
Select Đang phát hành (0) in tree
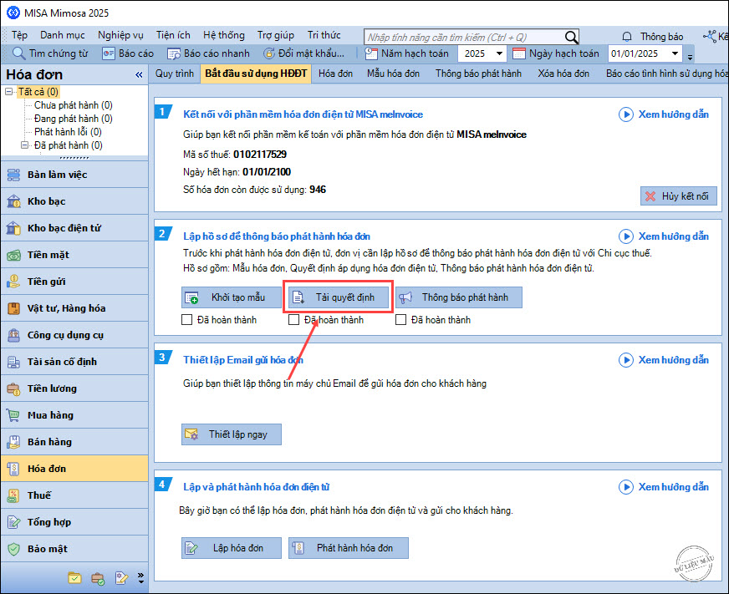[74, 119]
